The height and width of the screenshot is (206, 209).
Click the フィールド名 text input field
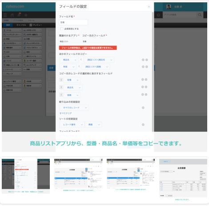(x=73, y=22)
